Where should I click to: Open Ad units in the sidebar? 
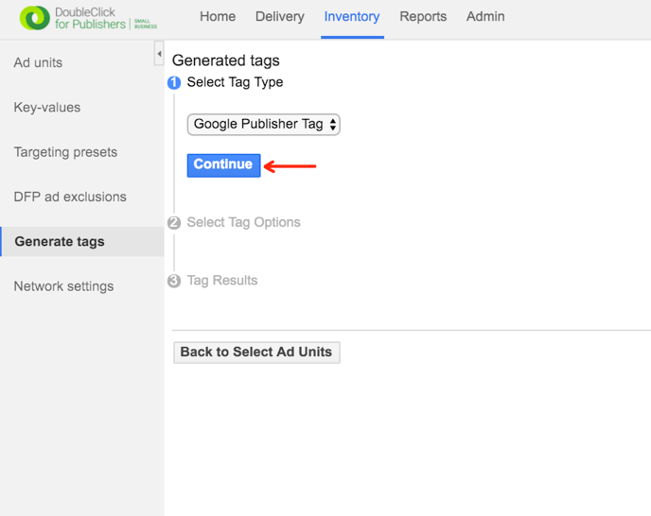point(38,62)
